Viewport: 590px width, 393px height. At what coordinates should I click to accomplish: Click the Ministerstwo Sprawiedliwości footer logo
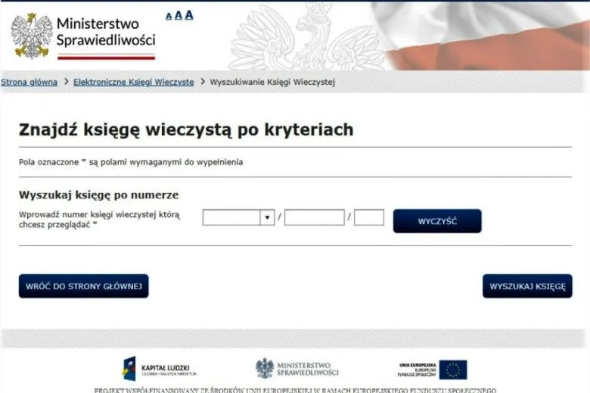[297, 369]
